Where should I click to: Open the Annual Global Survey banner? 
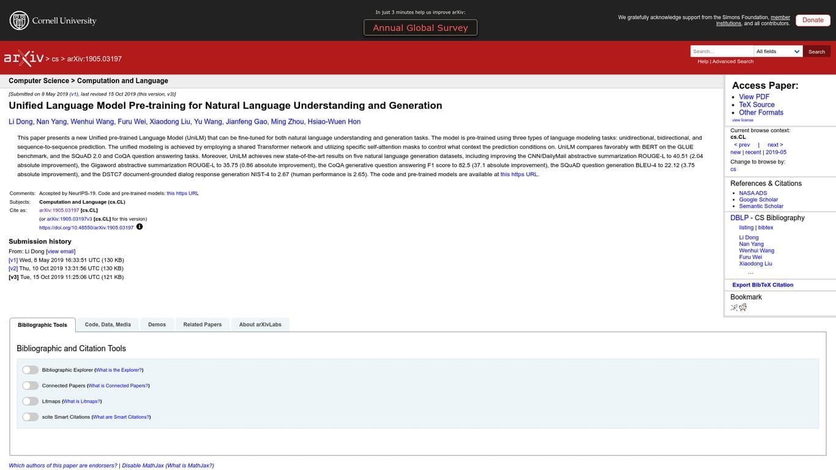coord(420,28)
